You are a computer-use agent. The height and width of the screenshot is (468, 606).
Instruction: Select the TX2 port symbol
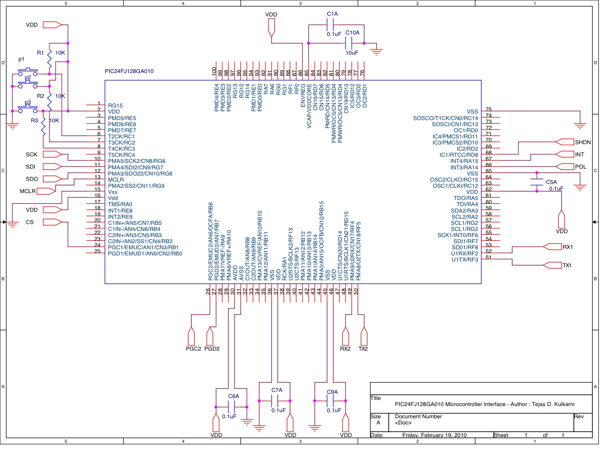[364, 336]
